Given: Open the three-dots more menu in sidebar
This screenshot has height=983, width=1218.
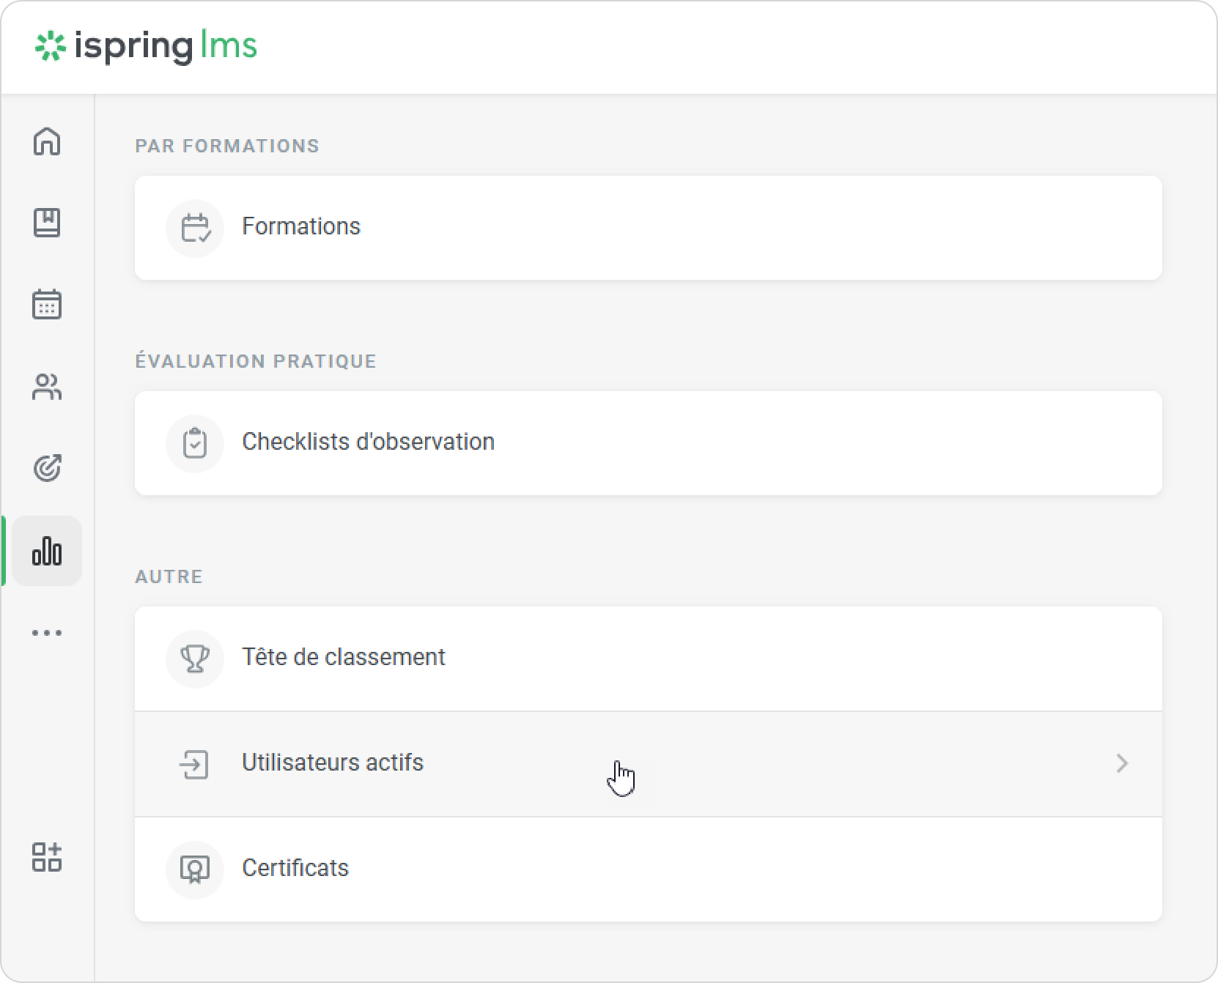Looking at the screenshot, I should click(47, 633).
